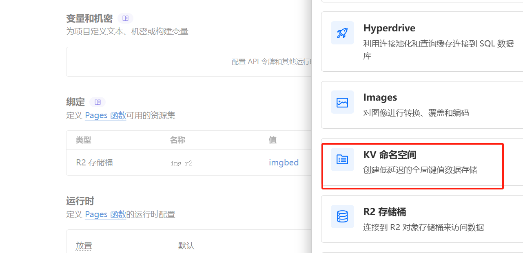
Task: Click the 默认 placement value
Action: click(186, 246)
